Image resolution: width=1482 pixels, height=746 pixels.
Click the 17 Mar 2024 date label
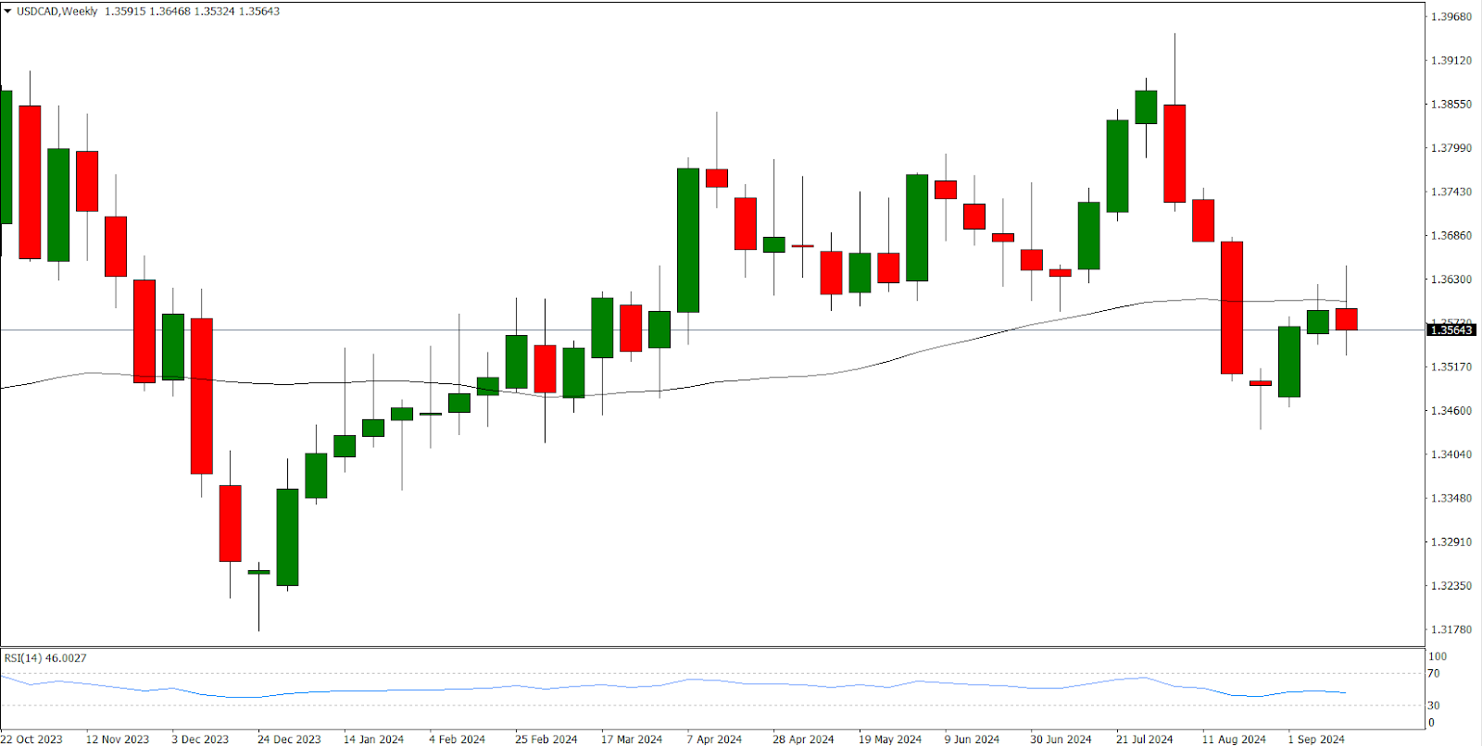pos(631,739)
